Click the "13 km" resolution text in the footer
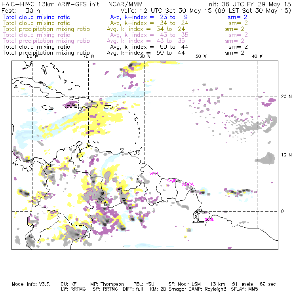Image resolution: width=293 pixels, height=293 pixels. [217, 284]
